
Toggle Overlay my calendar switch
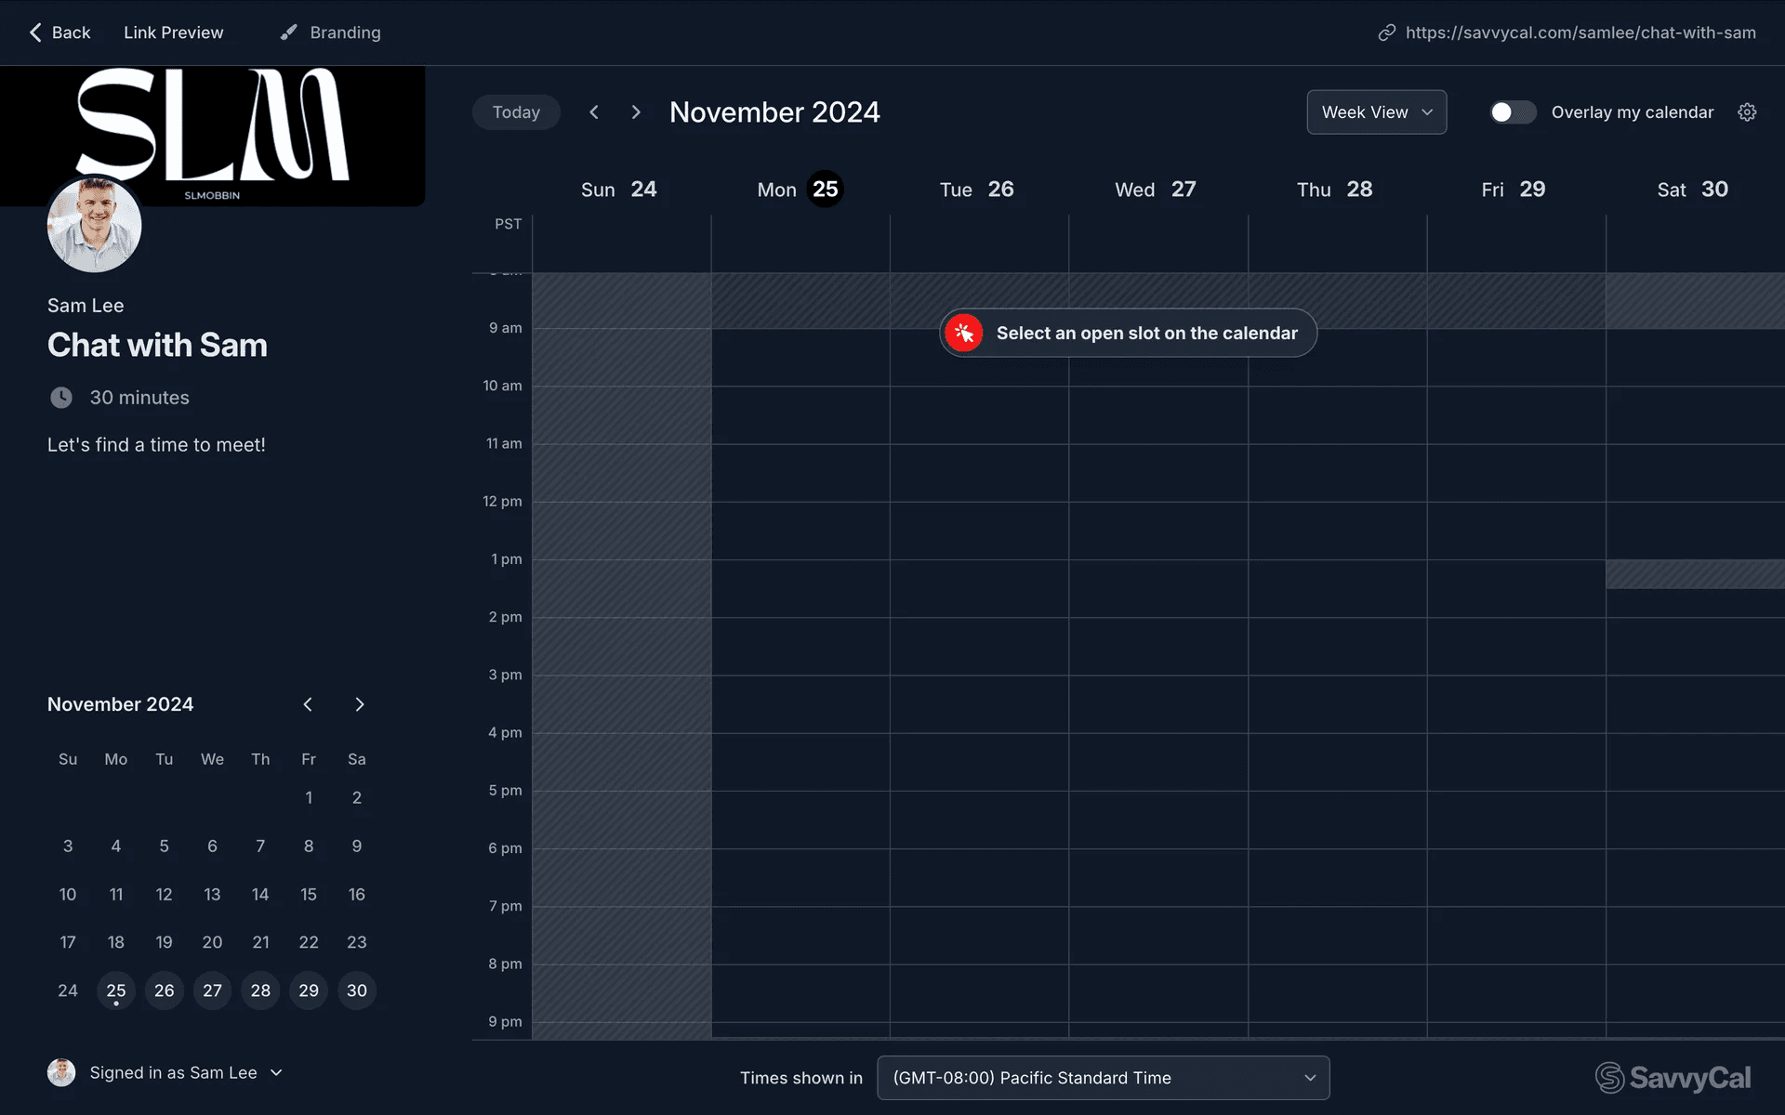coord(1512,112)
